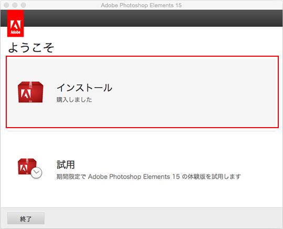Screen dimensions: 283x229
Task: Click the Adobe Photoshop Elements 15 window title
Action: tap(141, 5)
